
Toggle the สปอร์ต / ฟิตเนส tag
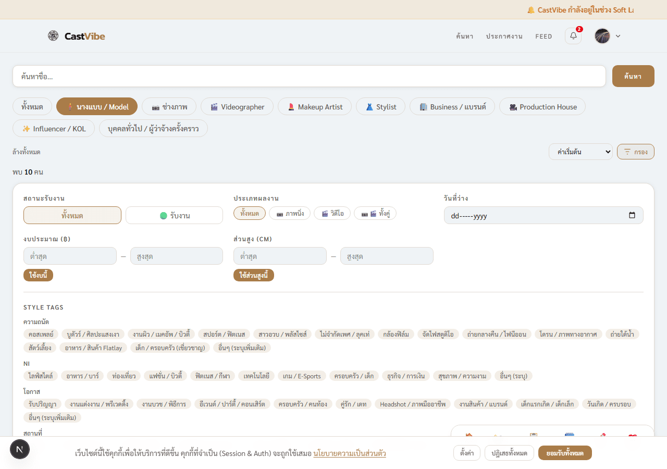pos(224,334)
